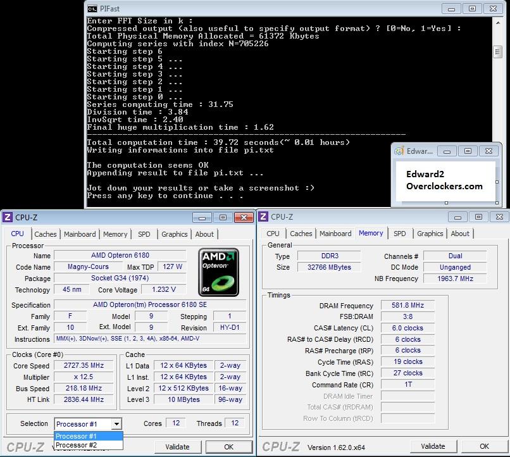Click the Max TDP value 127 W
The image size is (510, 457).
pos(172,266)
